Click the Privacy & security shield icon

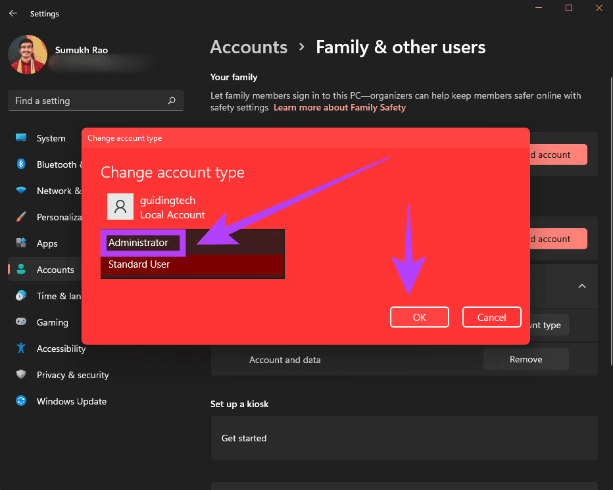(x=21, y=375)
